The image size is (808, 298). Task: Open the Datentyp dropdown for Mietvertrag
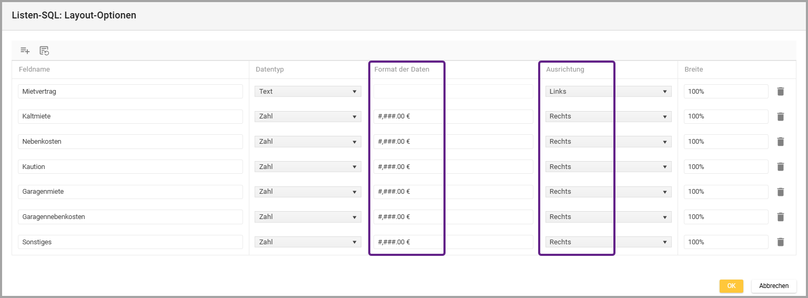click(x=308, y=92)
